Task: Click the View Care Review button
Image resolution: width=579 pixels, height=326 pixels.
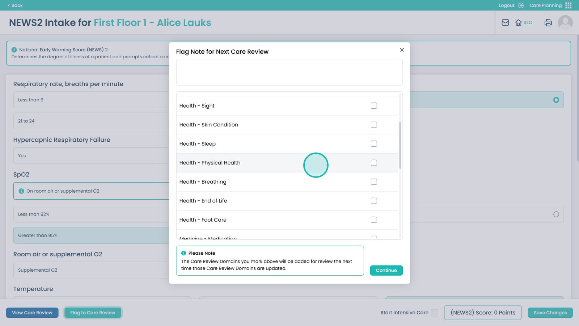Action: [x=32, y=313]
